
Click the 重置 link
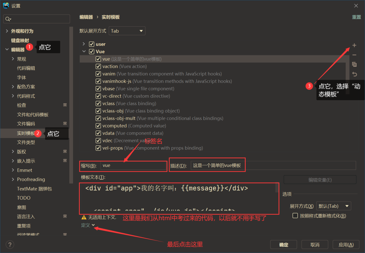(x=357, y=17)
